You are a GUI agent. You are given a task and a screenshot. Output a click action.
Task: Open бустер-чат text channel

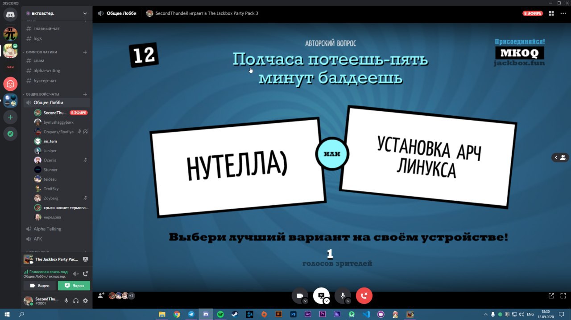coord(57,81)
